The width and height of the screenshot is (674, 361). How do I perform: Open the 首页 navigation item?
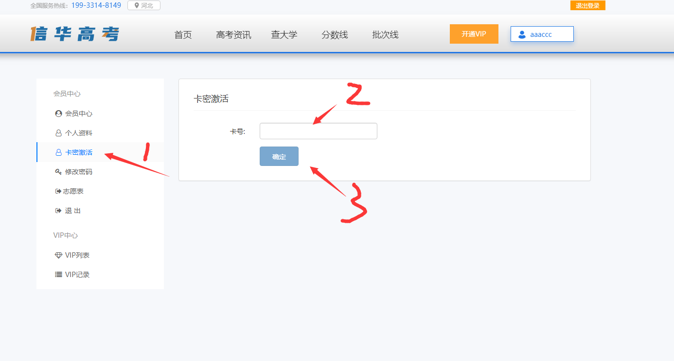click(183, 35)
